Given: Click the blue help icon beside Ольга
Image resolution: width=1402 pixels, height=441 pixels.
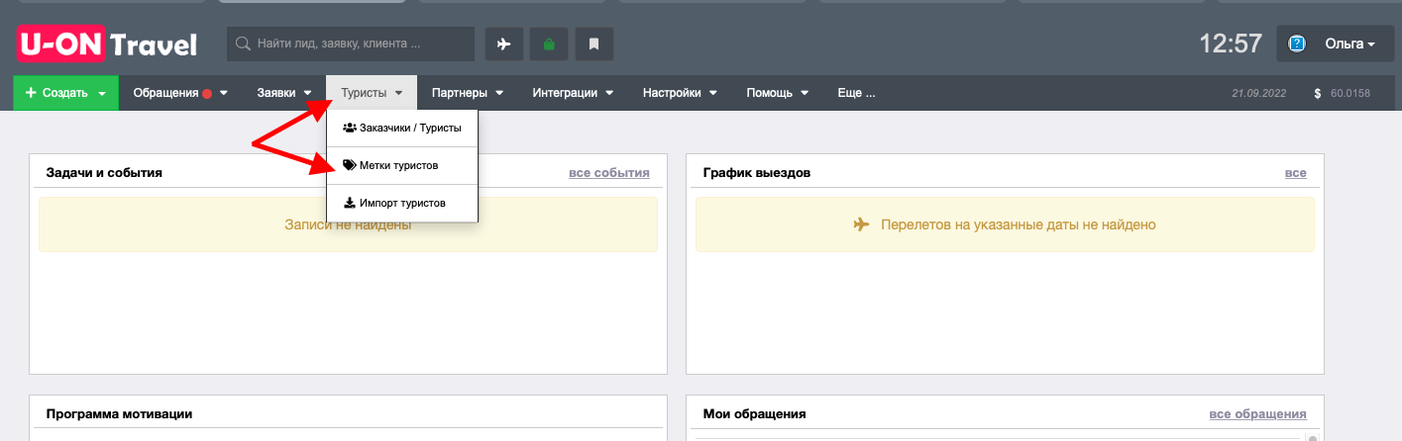Looking at the screenshot, I should (1297, 44).
